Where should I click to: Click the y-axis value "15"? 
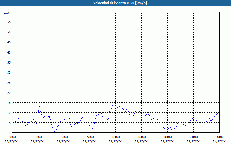coord(9,103)
